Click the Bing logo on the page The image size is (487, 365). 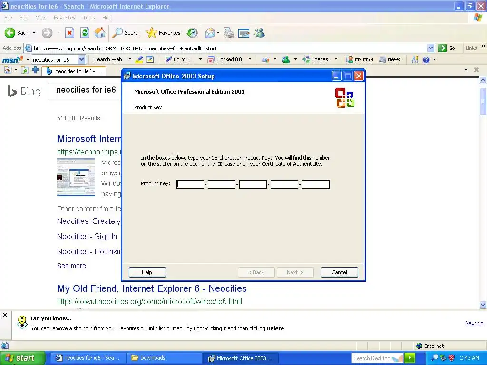pyautogui.click(x=24, y=91)
